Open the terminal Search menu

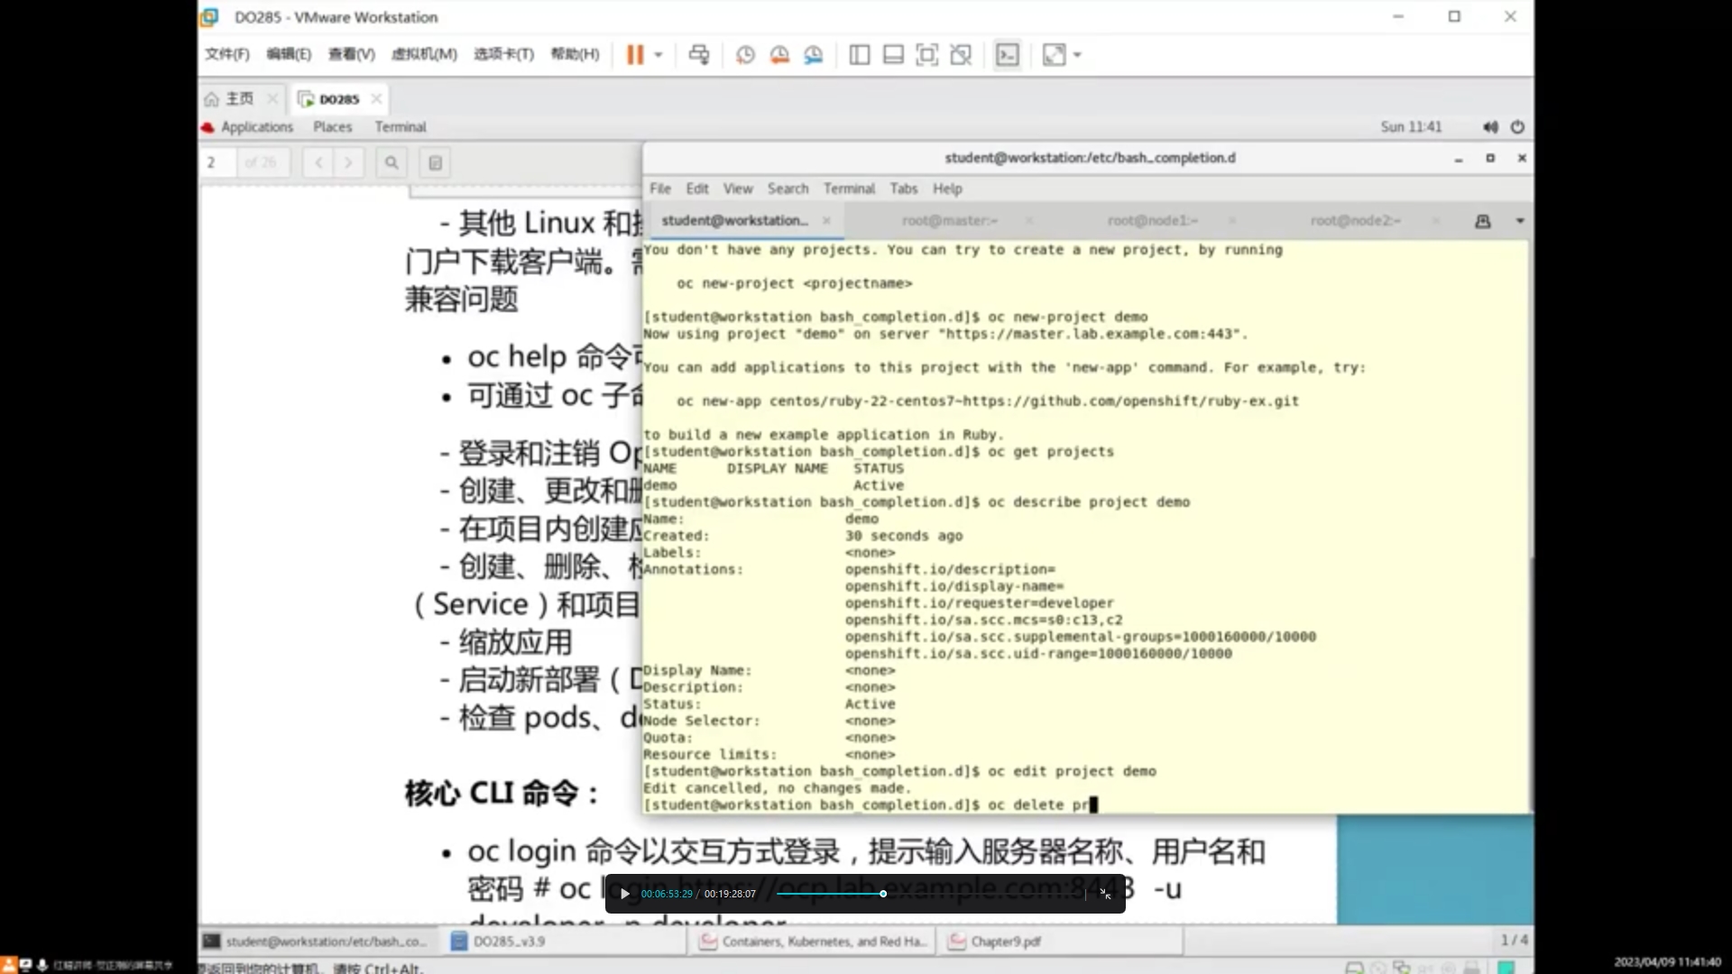click(788, 188)
